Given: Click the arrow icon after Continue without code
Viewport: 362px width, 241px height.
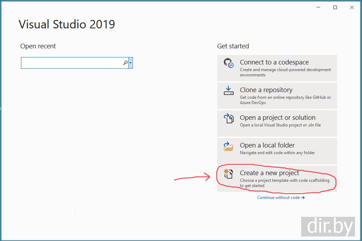Looking at the screenshot, I should [303, 198].
